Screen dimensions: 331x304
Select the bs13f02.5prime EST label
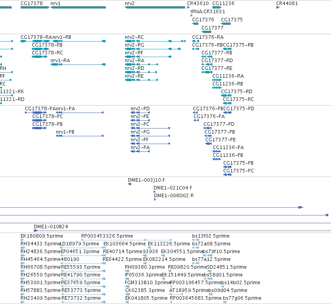pyautogui.click(x=211, y=236)
